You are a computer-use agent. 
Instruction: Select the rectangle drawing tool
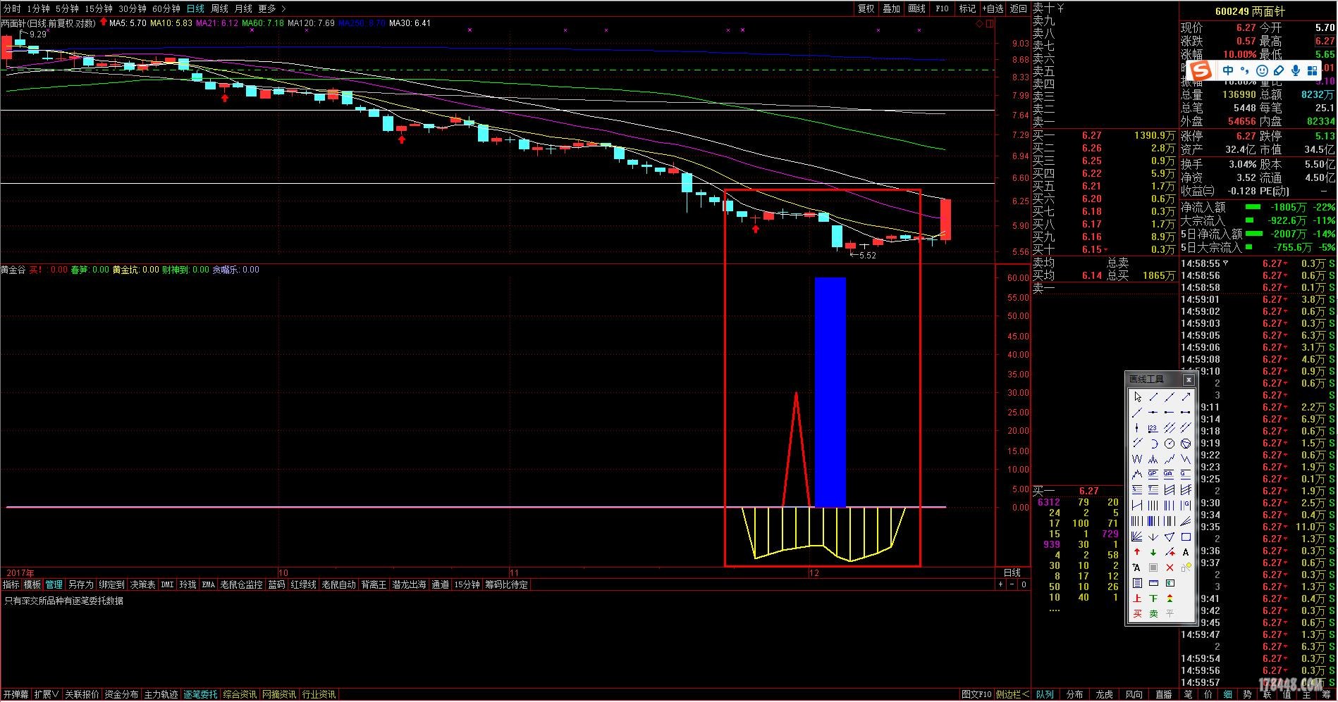point(1186,537)
